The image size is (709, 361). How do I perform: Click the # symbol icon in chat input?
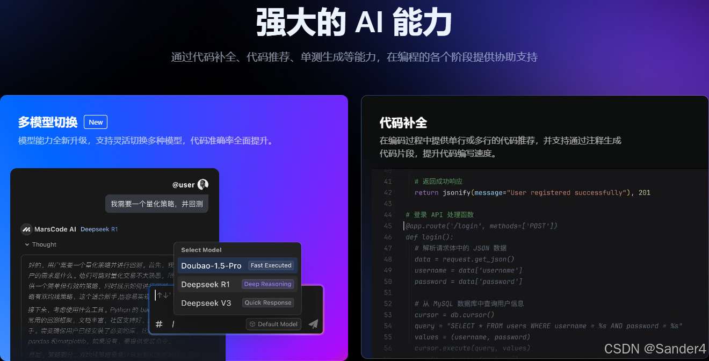pos(159,324)
